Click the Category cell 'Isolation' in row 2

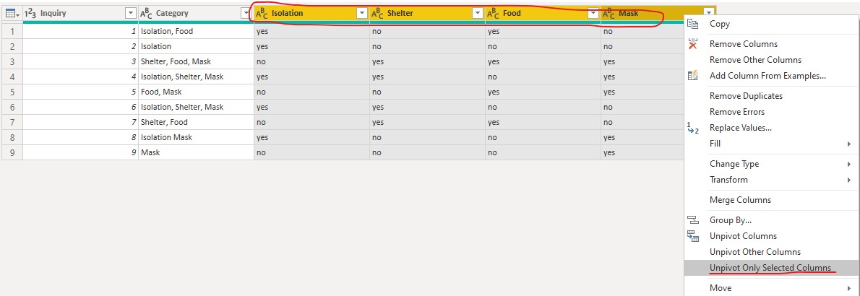pos(196,47)
